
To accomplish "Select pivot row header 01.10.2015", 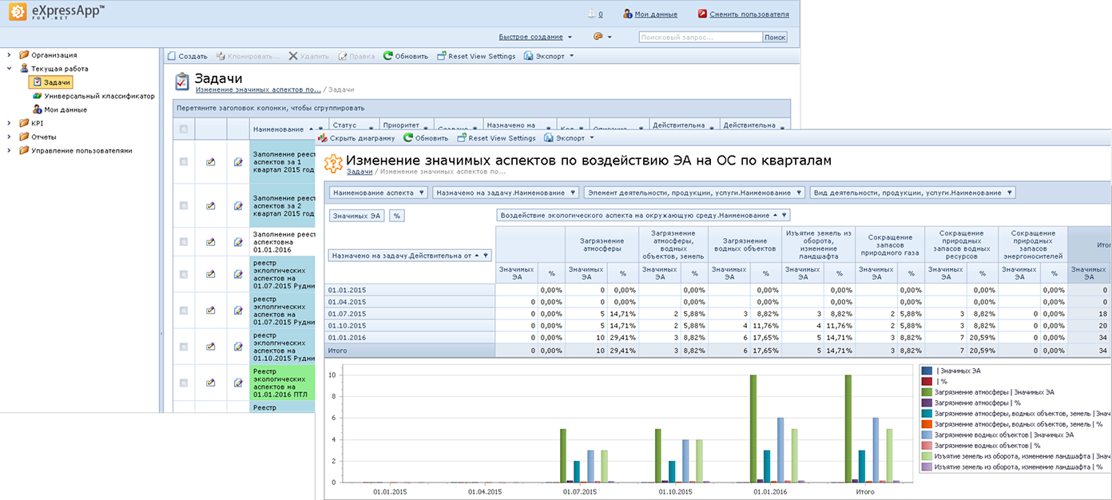I will tap(411, 326).
